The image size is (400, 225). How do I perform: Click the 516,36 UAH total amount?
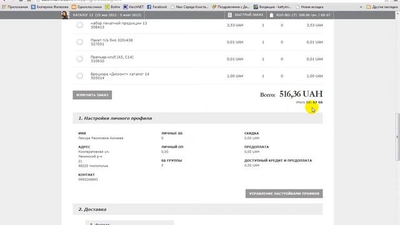tap(301, 94)
